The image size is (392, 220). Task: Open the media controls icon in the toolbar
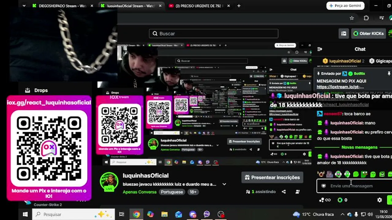pyautogui.click(x=382, y=18)
